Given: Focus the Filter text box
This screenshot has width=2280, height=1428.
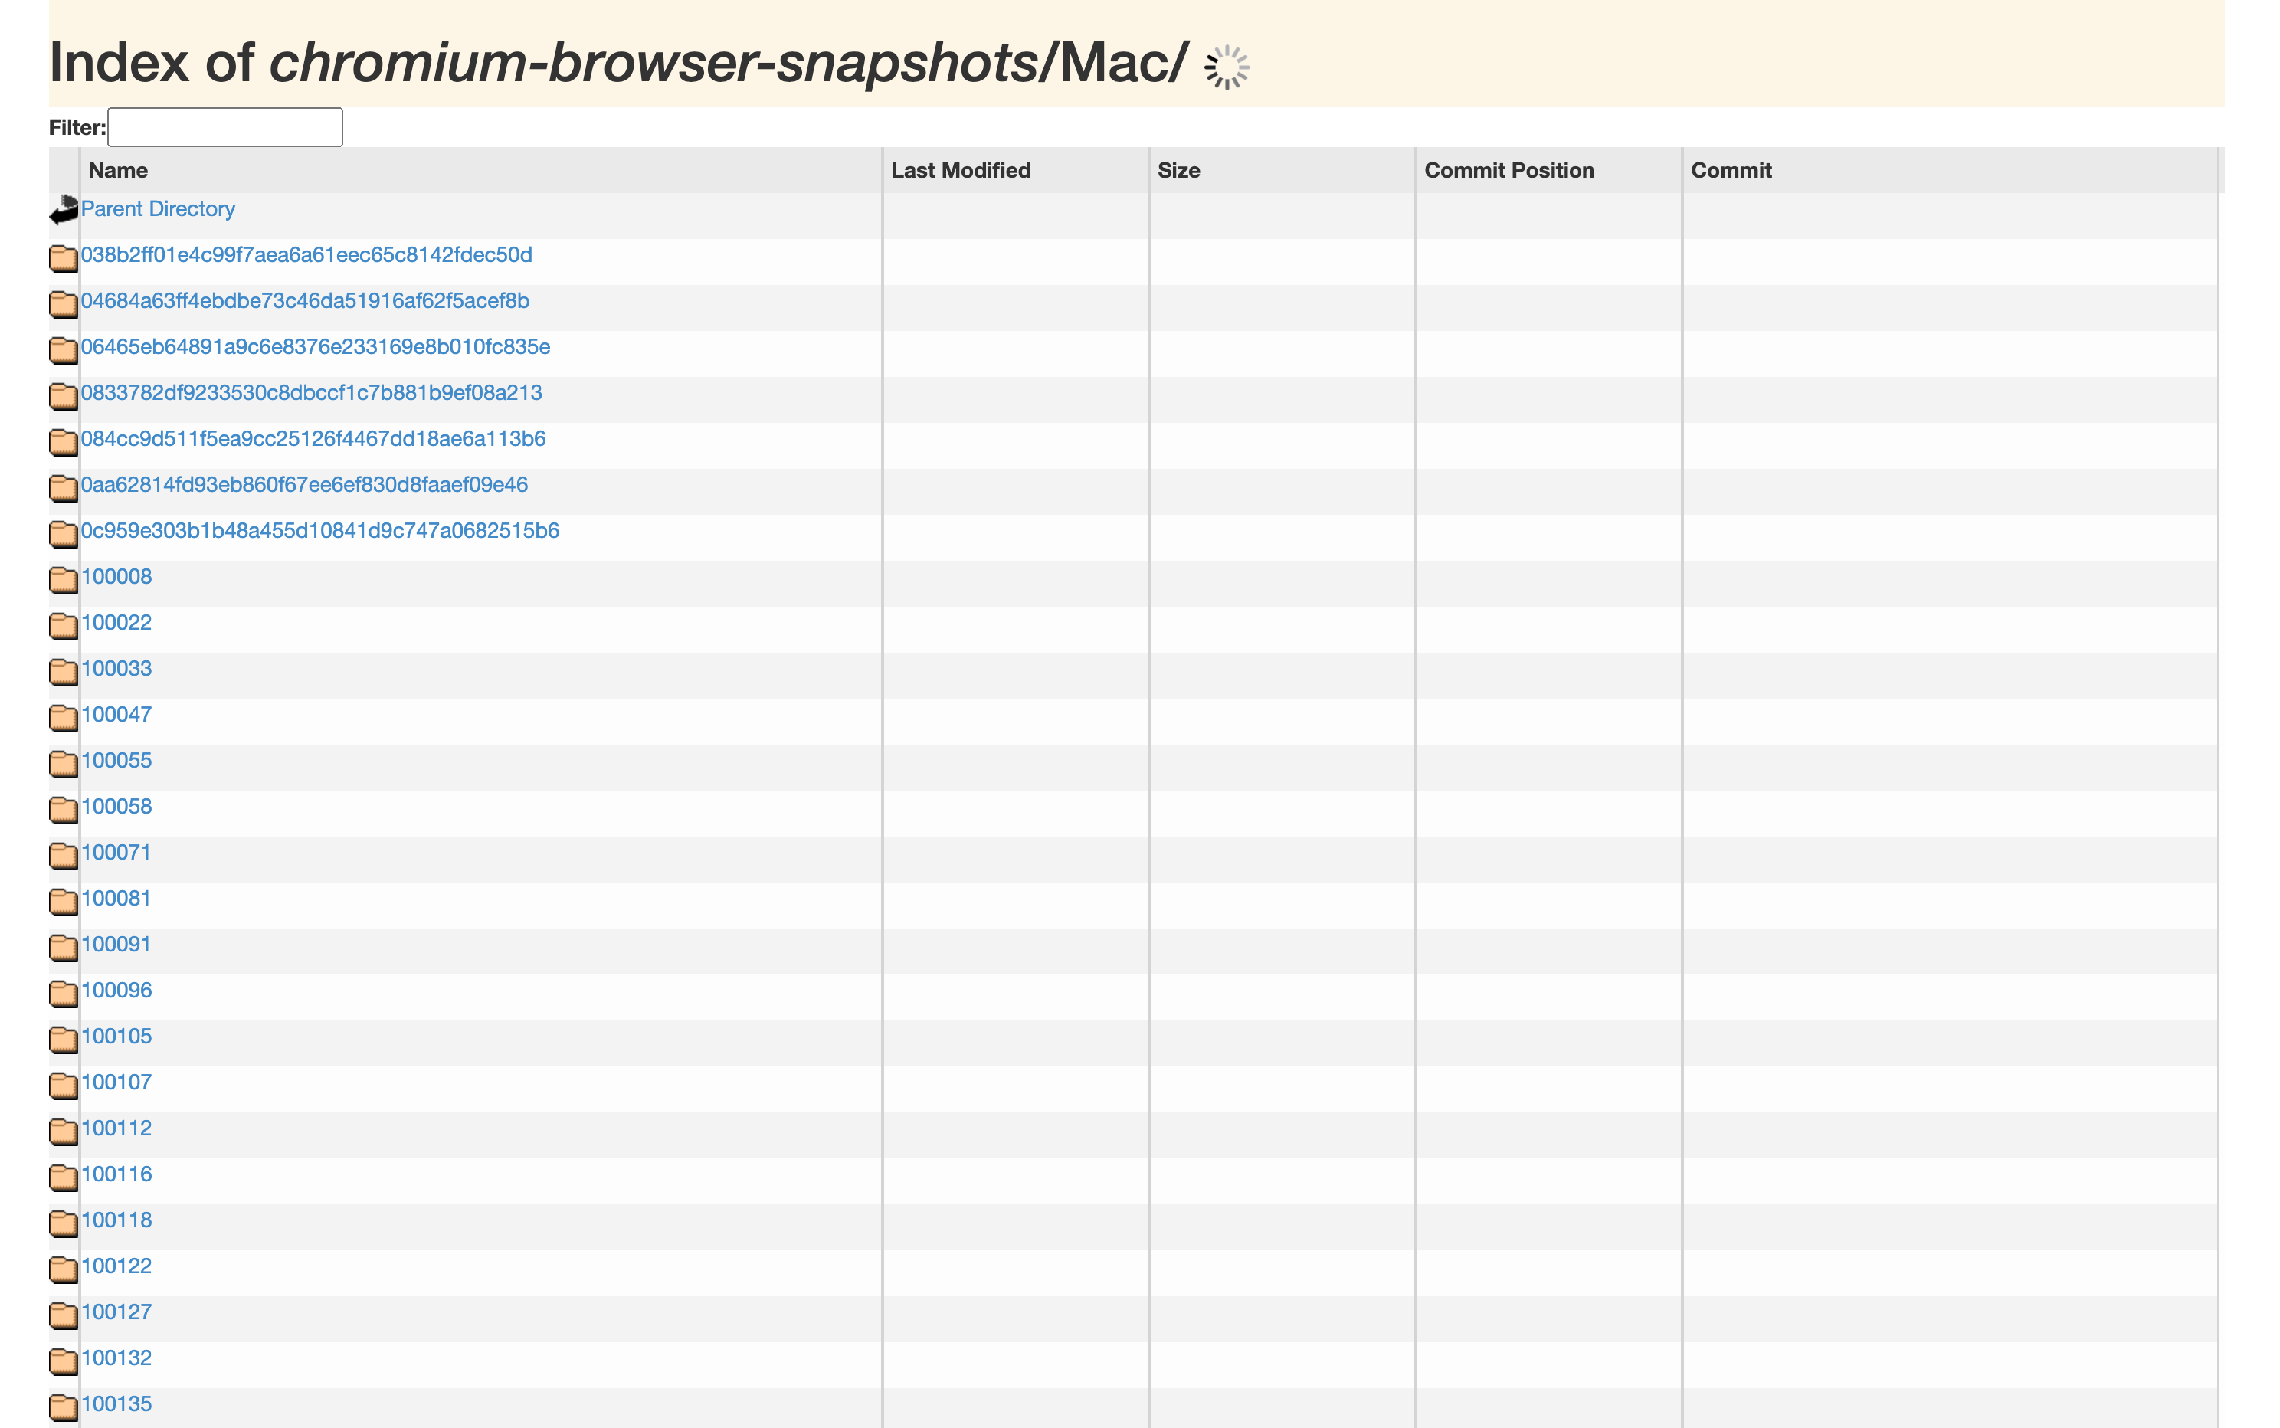Looking at the screenshot, I should 224,127.
